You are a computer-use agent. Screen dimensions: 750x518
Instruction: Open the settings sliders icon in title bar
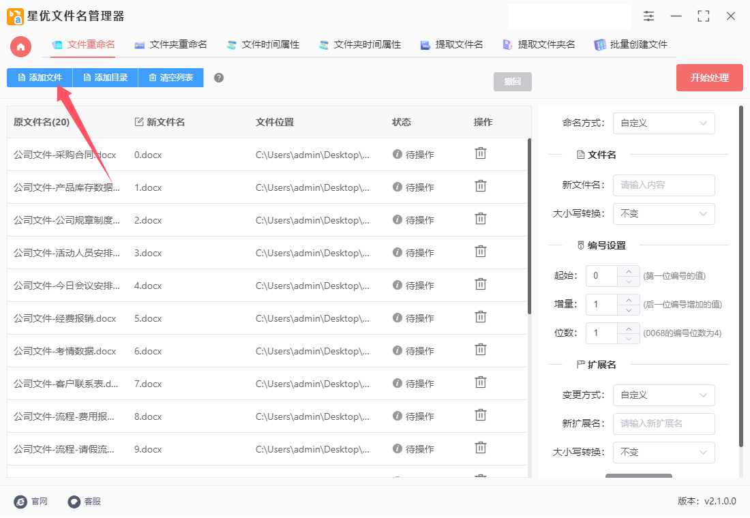pos(648,16)
